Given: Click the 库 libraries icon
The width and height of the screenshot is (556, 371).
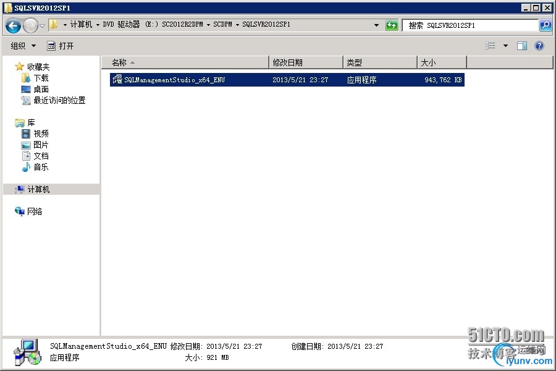Looking at the screenshot, I should [x=20, y=123].
